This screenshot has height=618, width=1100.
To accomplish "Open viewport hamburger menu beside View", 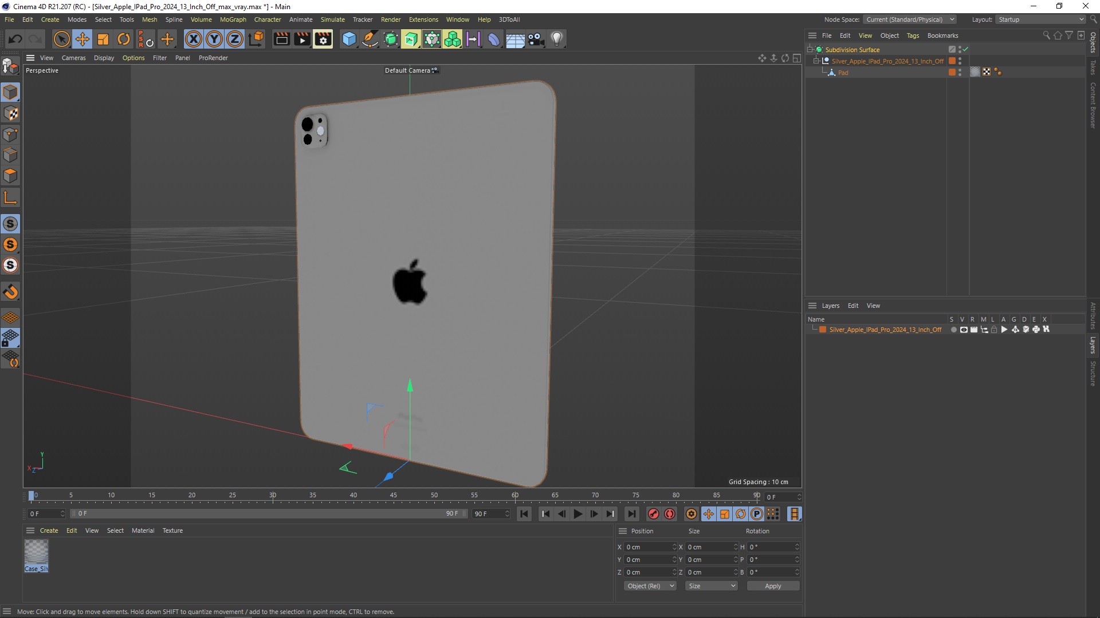I will pos(30,58).
